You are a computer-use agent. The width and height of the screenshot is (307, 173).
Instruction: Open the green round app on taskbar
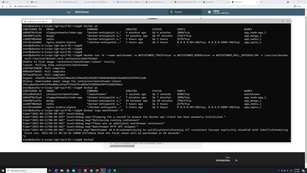coord(115,171)
